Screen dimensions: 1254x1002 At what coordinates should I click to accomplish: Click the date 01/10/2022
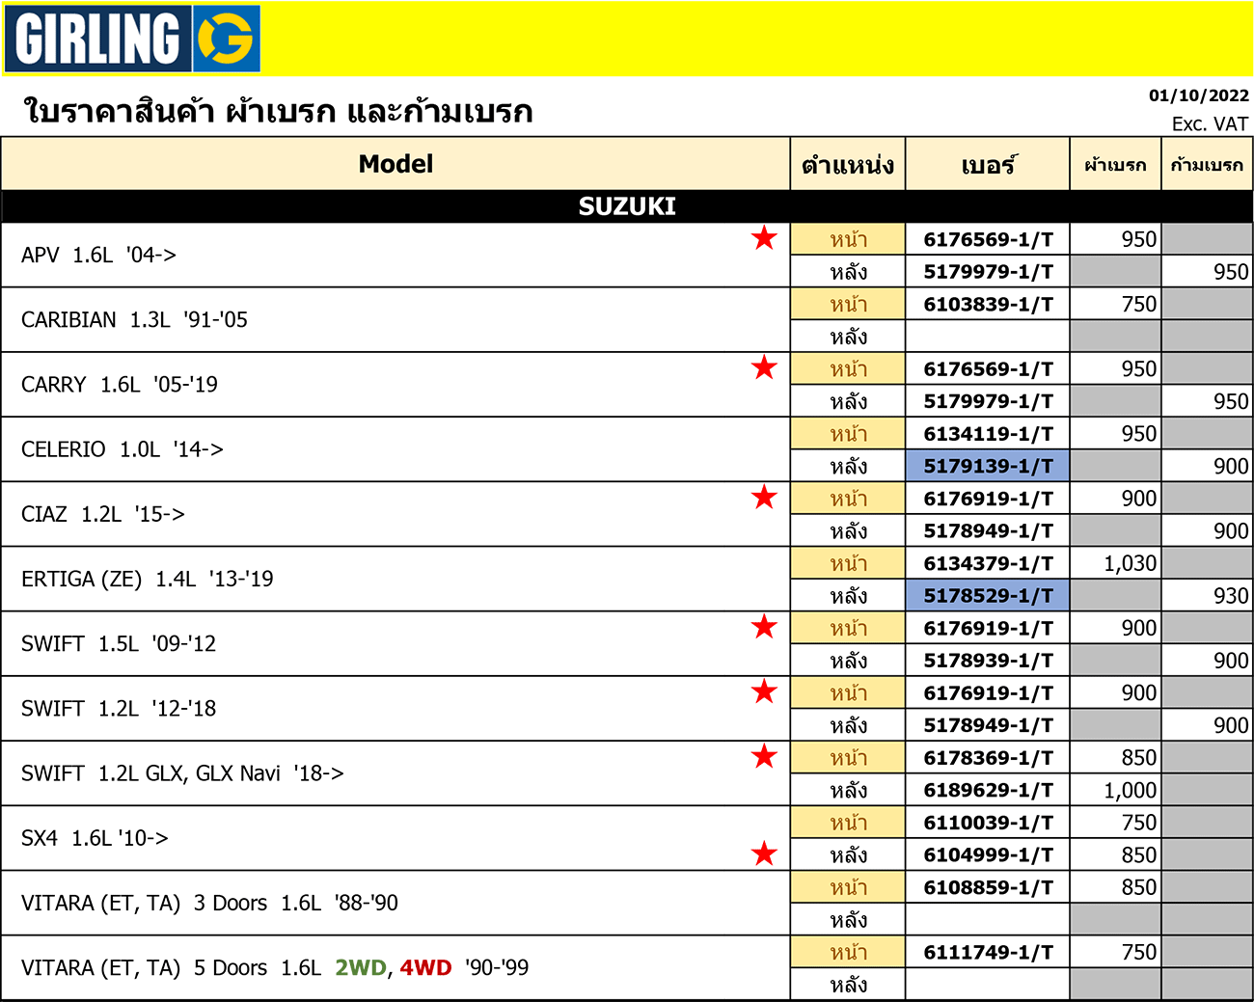1199,95
